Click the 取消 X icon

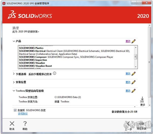coord(12,124)
